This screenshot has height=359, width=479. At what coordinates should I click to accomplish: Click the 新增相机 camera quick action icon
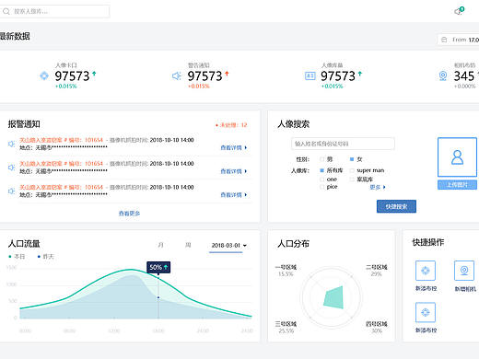pyautogui.click(x=464, y=271)
